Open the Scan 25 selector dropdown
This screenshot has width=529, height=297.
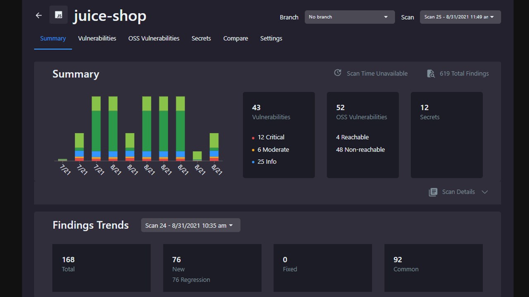tap(460, 17)
